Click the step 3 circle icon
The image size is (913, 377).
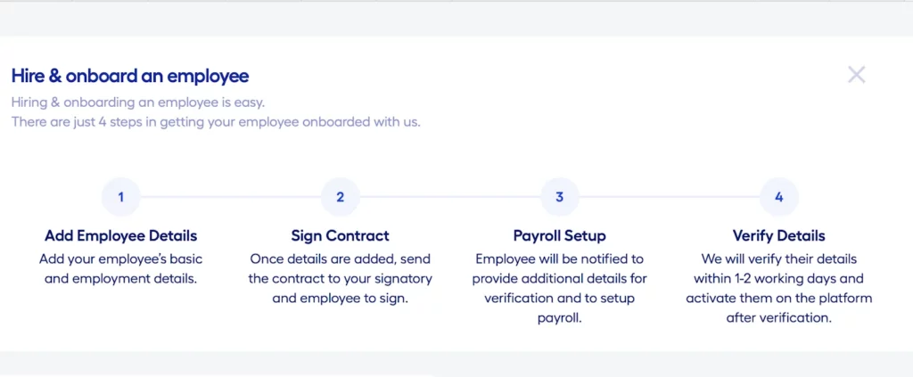560,197
